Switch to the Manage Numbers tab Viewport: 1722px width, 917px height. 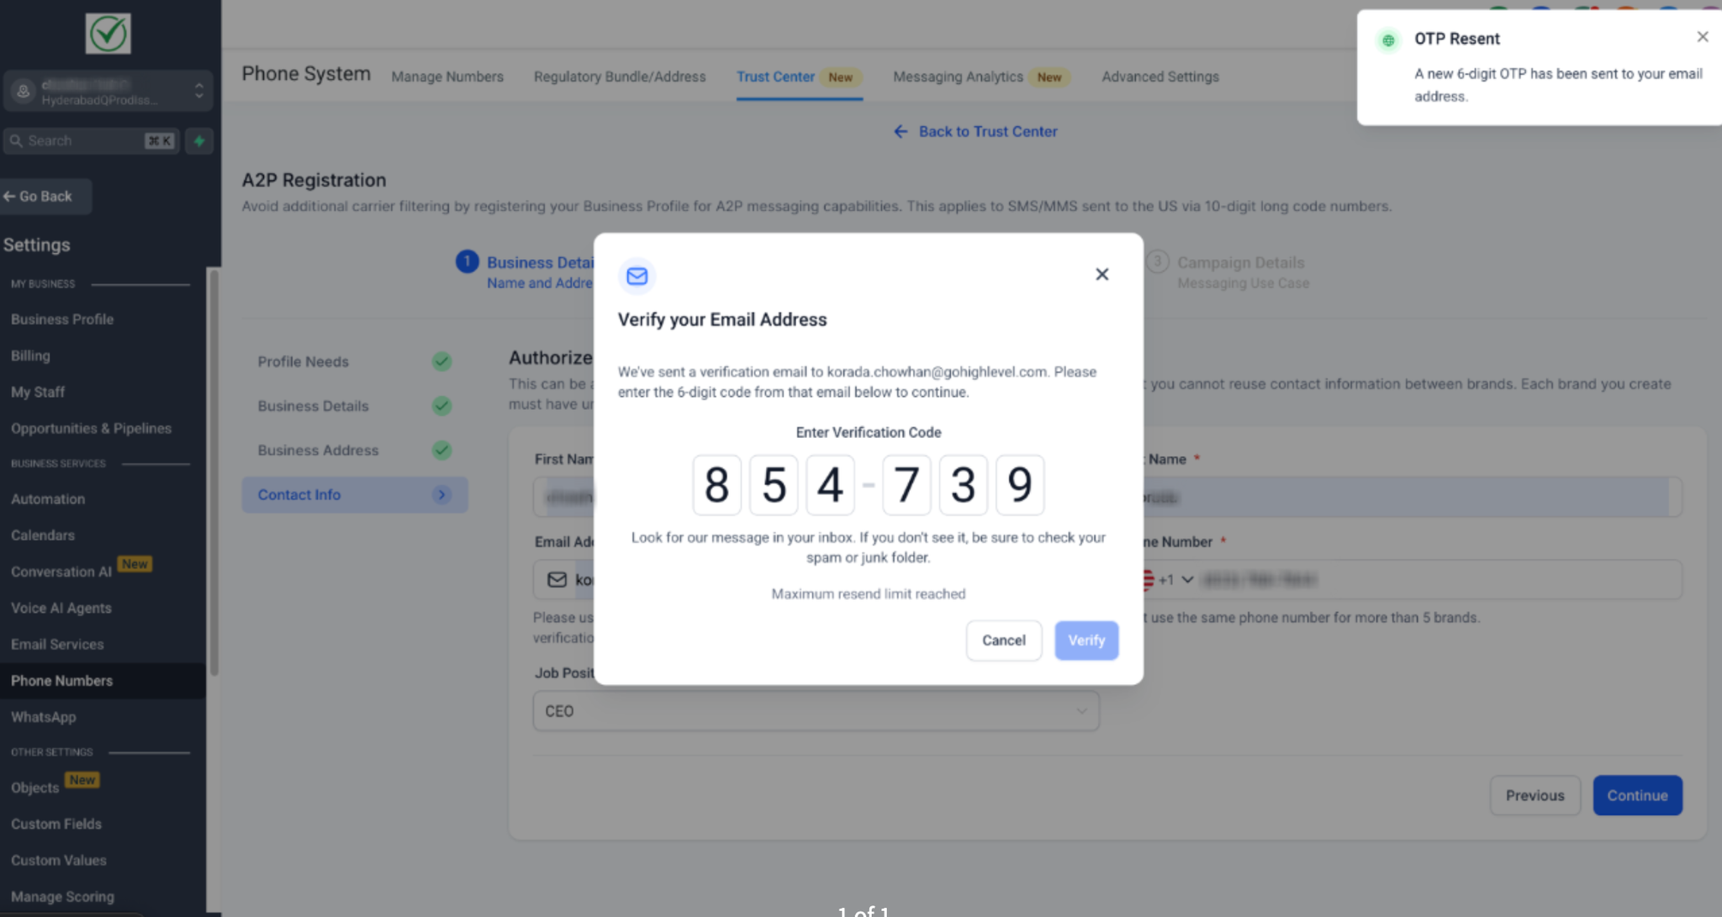point(447,76)
